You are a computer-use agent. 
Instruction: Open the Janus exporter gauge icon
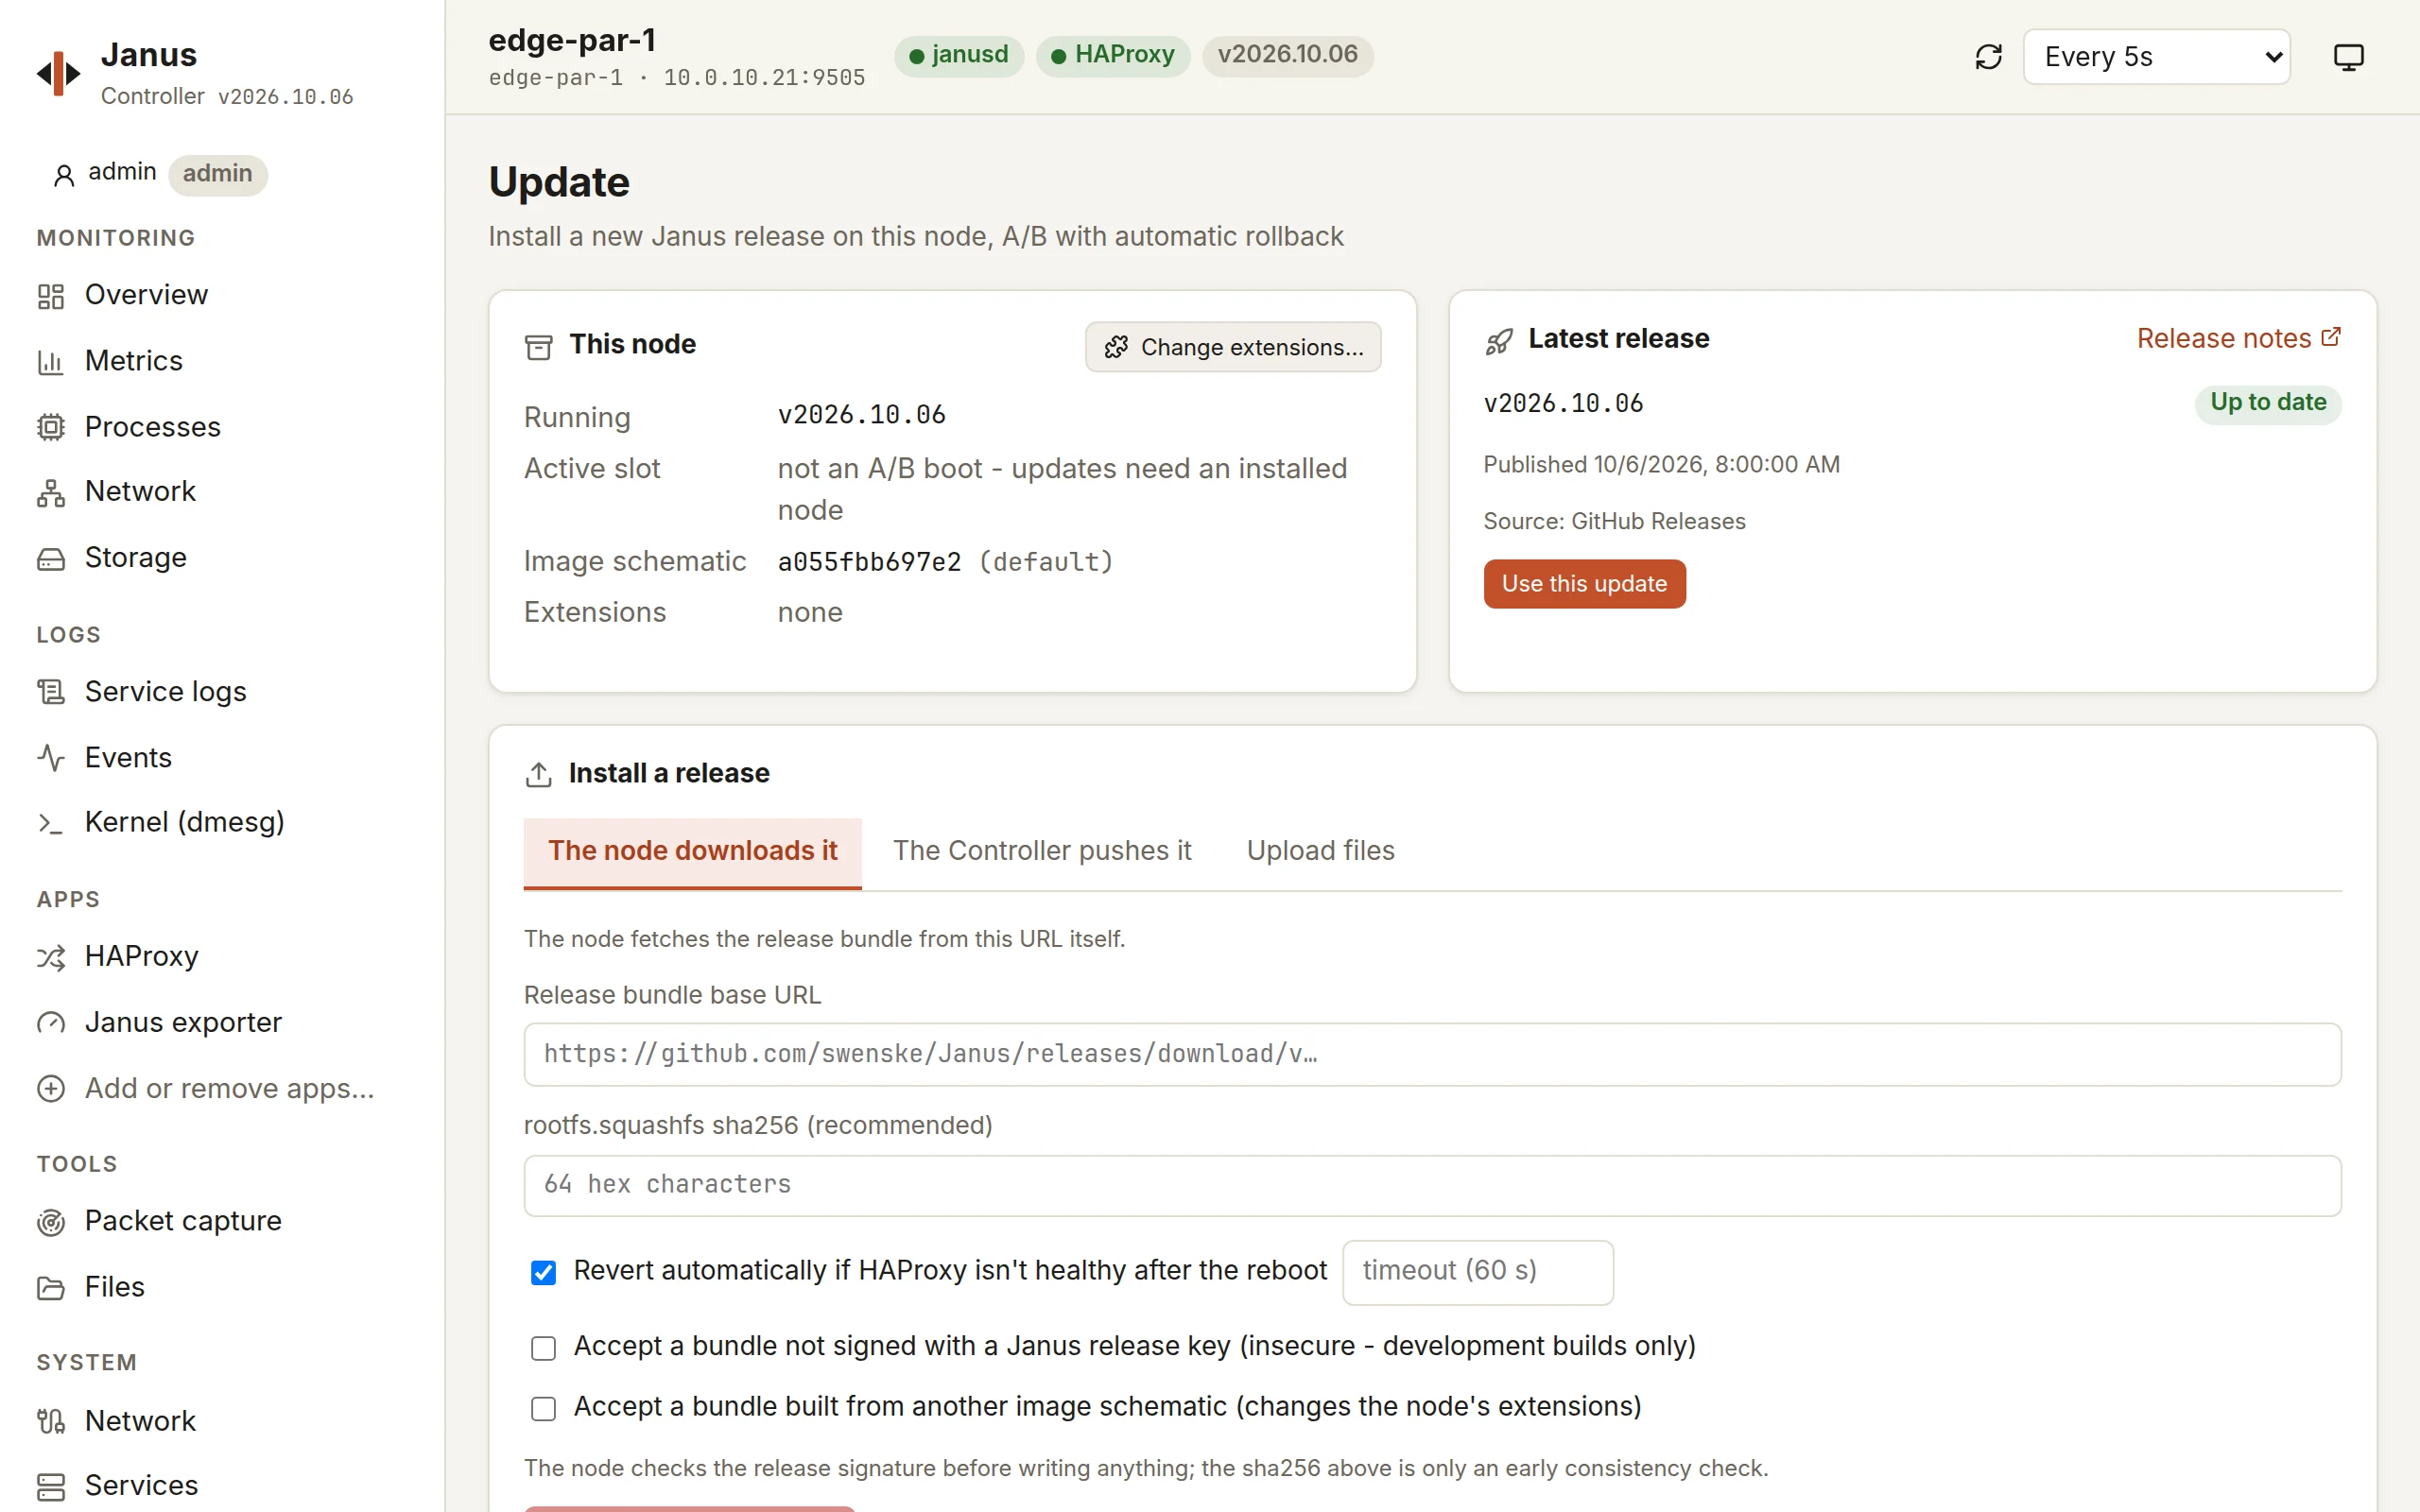[51, 1023]
